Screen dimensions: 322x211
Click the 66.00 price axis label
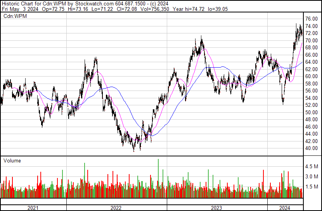pyautogui.click(x=312, y=55)
